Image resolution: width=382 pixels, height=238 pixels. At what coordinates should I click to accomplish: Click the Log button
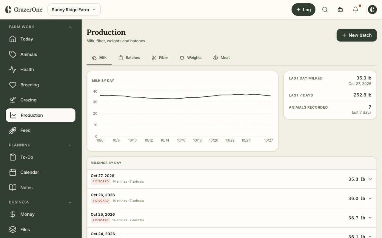point(304,10)
